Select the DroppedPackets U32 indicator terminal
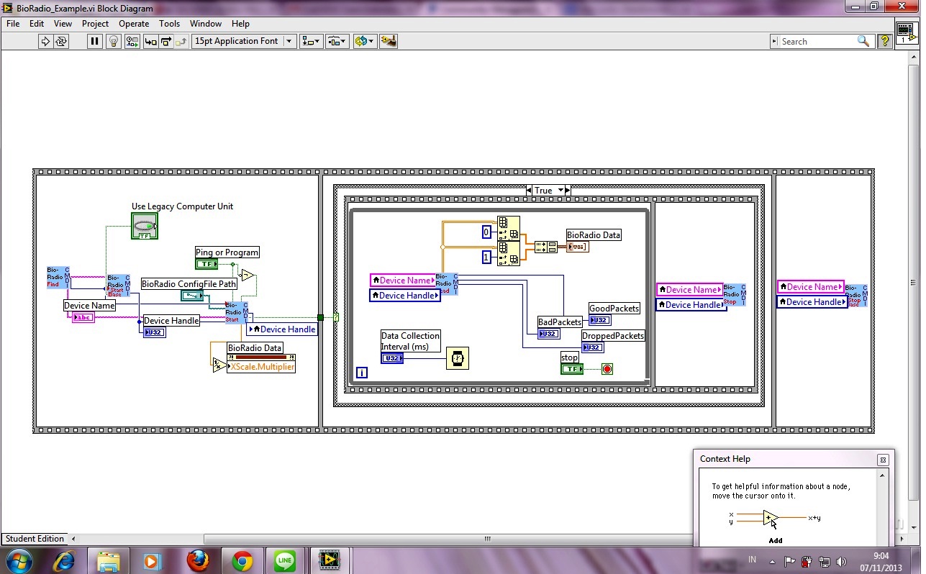926x574 pixels. tap(593, 347)
